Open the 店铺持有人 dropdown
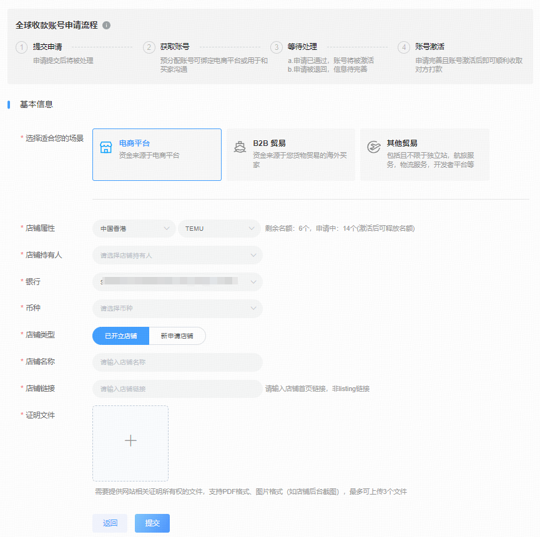Image resolution: width=540 pixels, height=537 pixels. [x=177, y=255]
